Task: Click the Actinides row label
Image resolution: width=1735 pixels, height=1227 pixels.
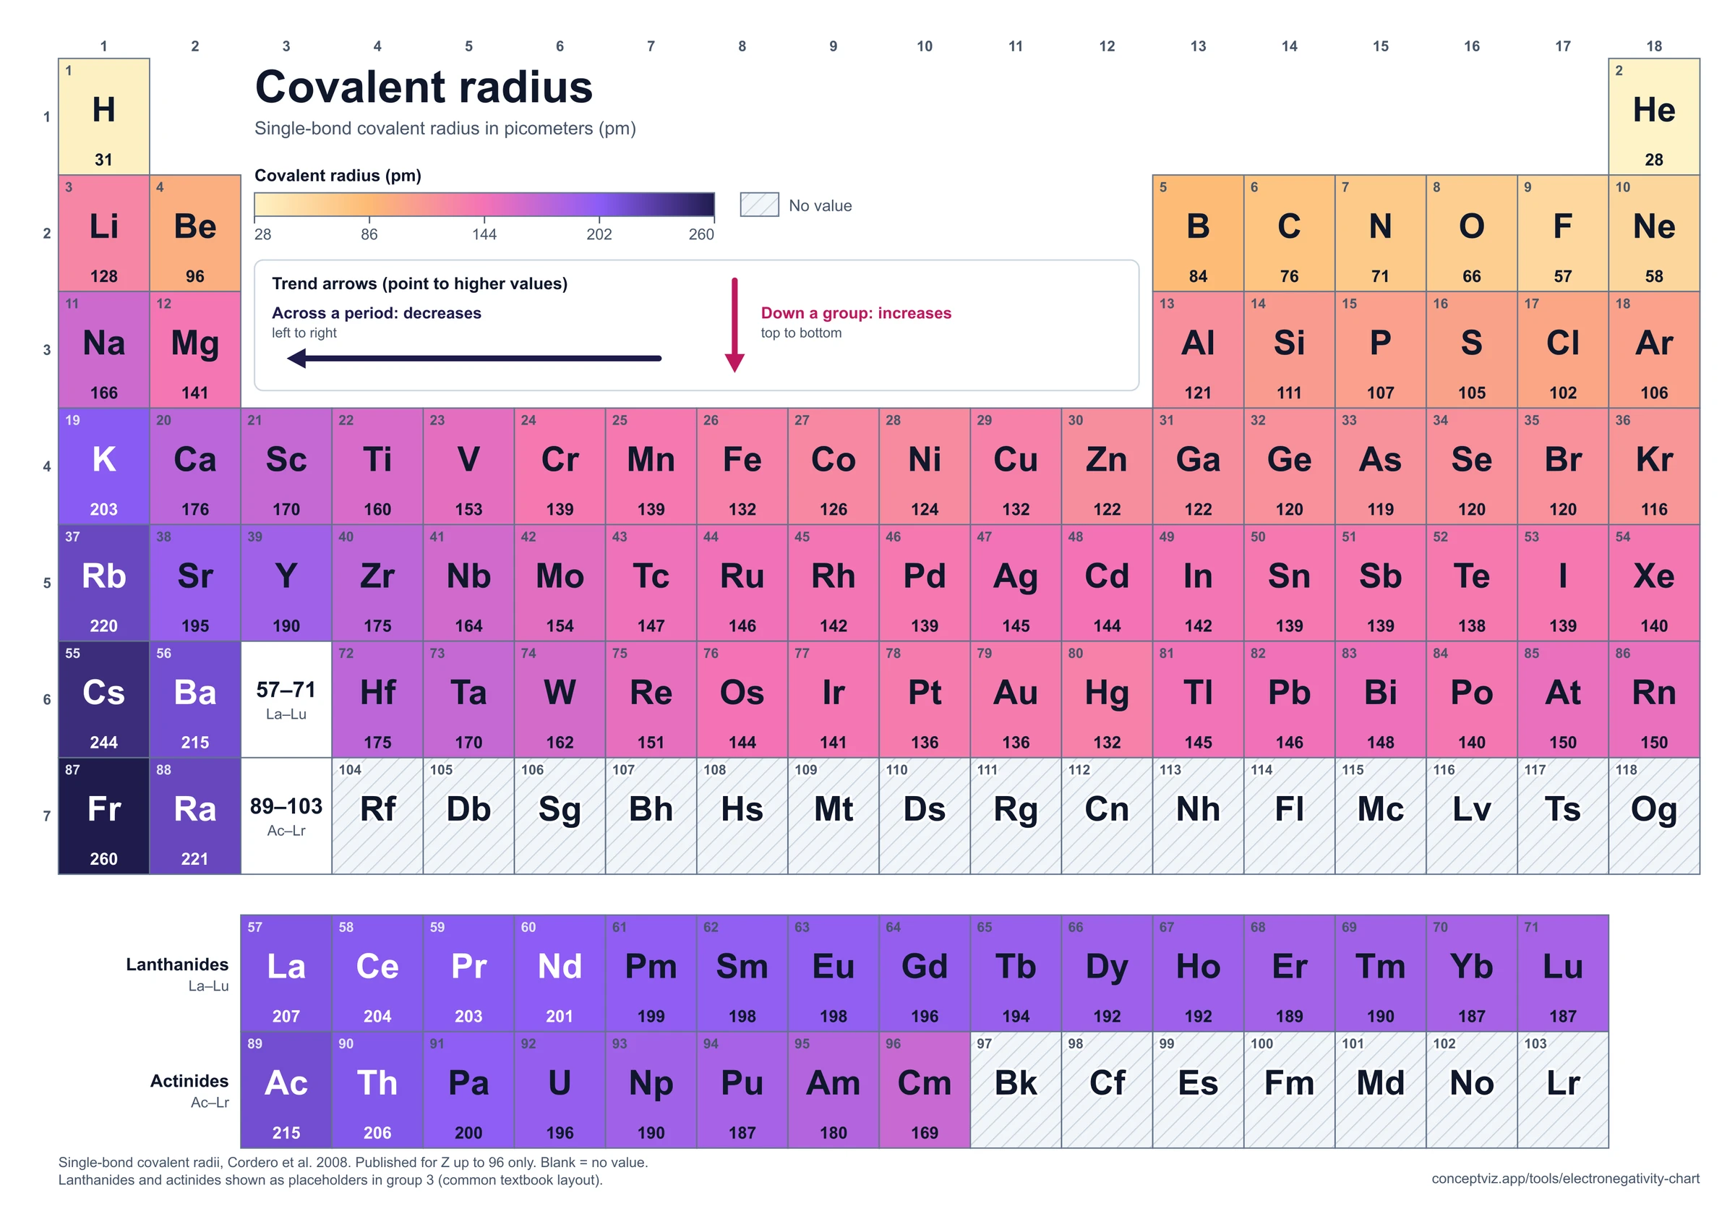Action: pyautogui.click(x=189, y=1080)
